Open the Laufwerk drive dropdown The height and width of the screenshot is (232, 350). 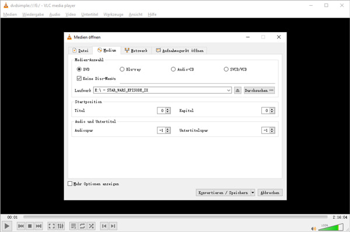[x=229, y=90]
